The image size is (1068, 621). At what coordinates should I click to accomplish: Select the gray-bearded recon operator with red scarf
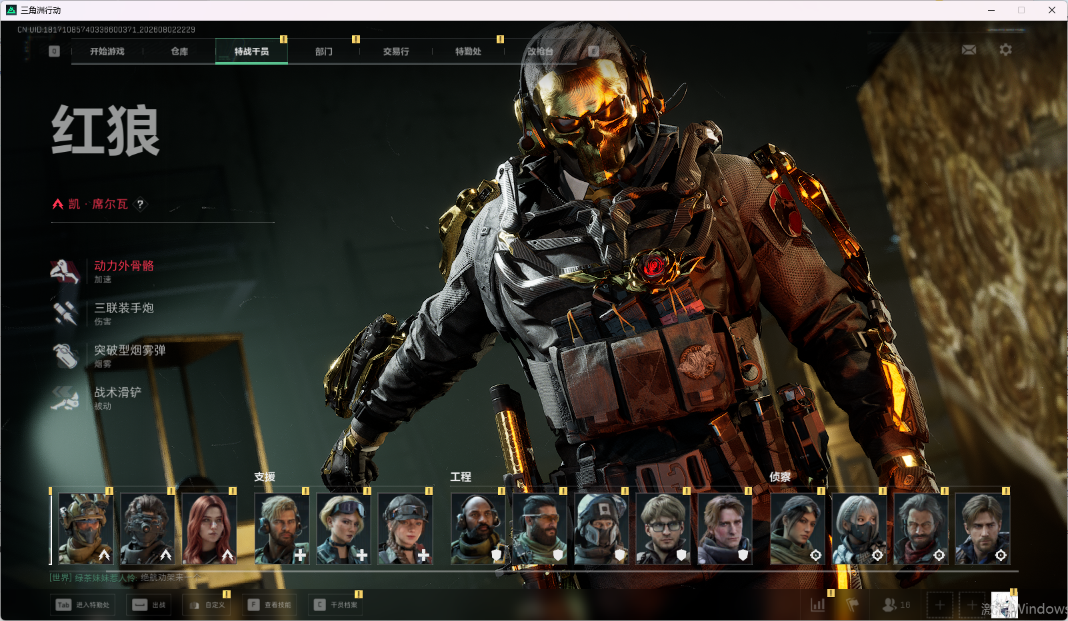tap(921, 529)
